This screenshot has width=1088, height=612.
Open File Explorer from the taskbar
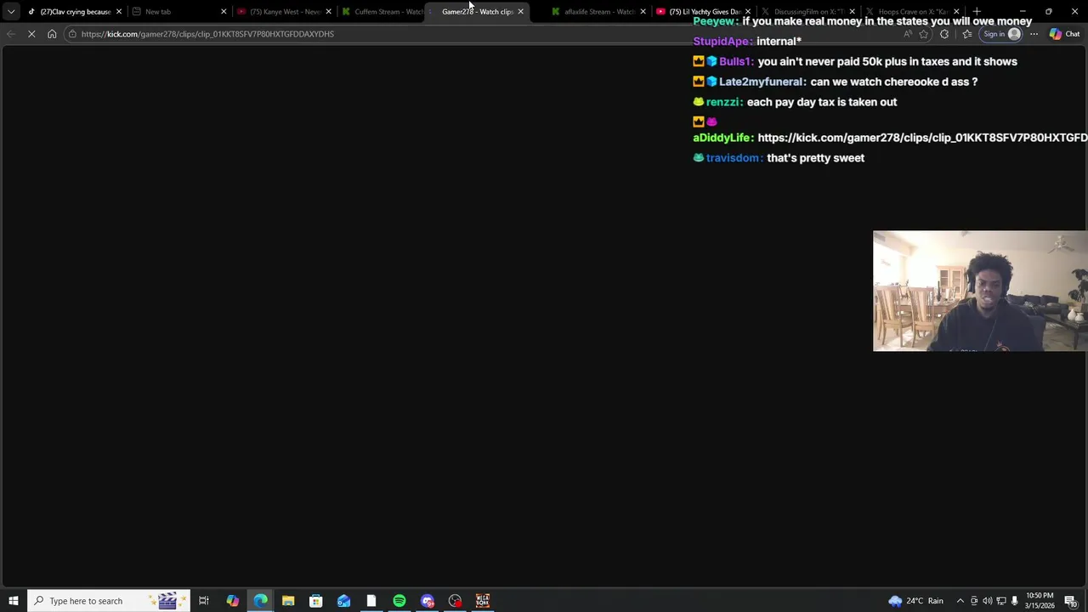click(288, 601)
